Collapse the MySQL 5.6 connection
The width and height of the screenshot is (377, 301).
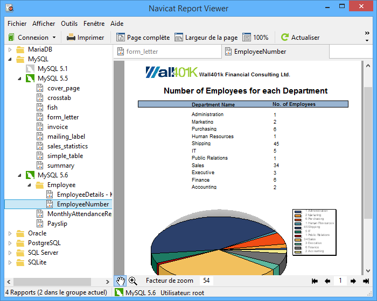[x=20, y=175]
